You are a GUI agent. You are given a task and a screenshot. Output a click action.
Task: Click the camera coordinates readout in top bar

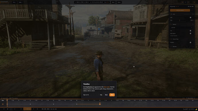92,2
